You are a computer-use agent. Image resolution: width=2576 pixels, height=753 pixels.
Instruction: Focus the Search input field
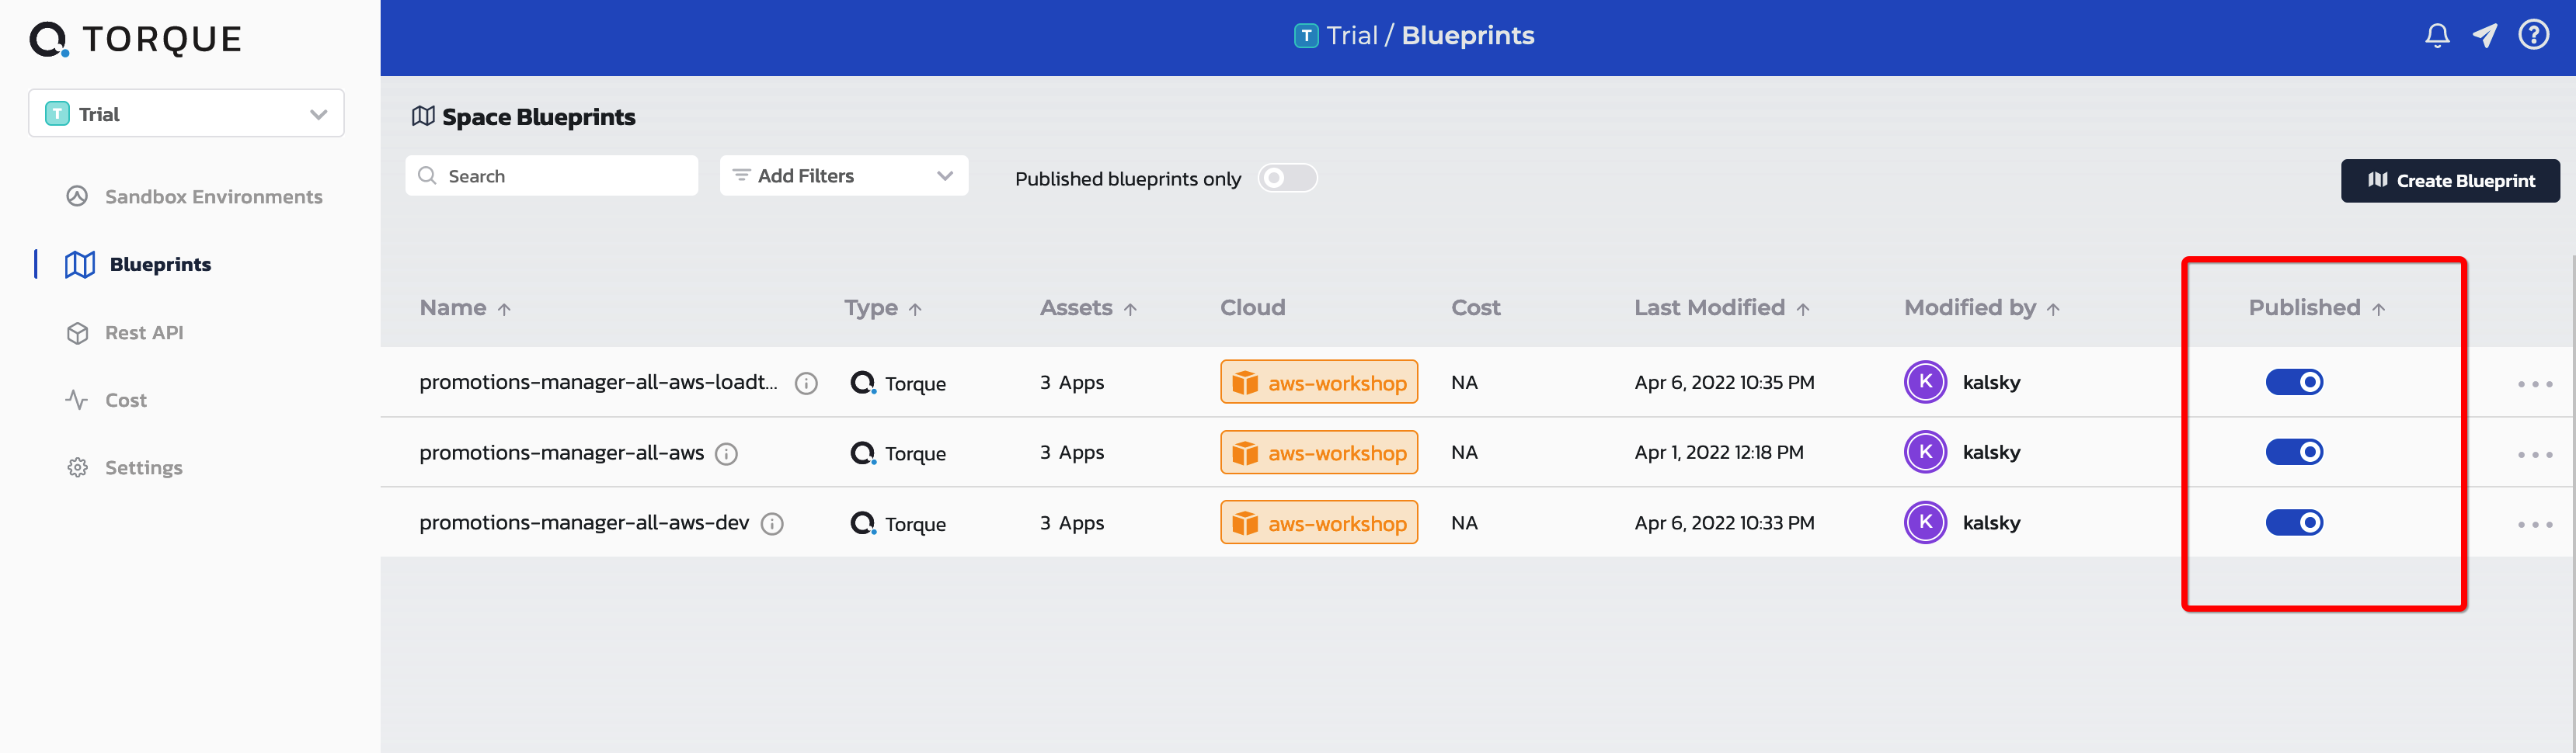(551, 175)
